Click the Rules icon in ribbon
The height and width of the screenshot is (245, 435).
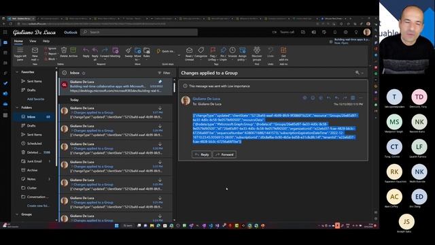tap(147, 50)
